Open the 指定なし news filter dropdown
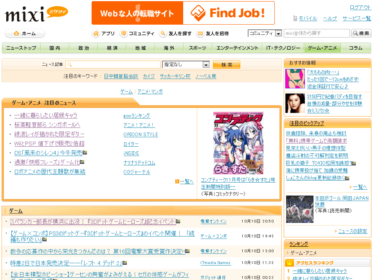This screenshot has height=280, width=373. click(186, 65)
